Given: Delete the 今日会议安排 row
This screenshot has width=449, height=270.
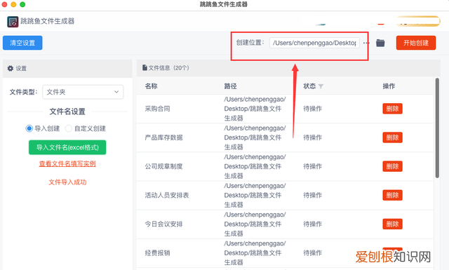Looking at the screenshot, I should coord(392,224).
